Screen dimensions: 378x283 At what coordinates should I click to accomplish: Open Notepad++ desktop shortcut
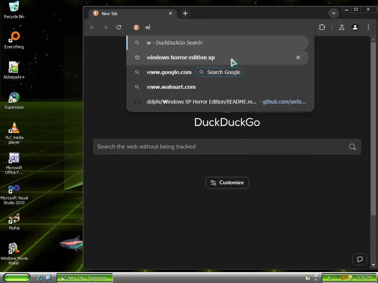(14, 70)
